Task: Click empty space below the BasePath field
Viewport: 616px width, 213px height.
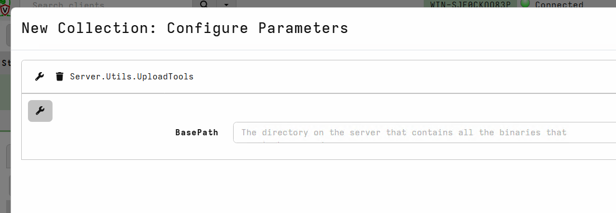Action: [319, 152]
